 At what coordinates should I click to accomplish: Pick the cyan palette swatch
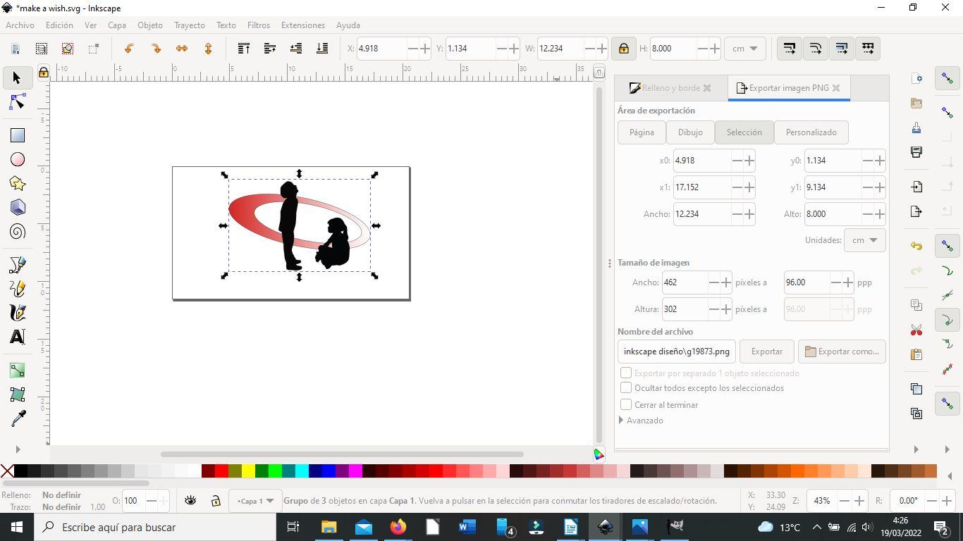click(302, 471)
